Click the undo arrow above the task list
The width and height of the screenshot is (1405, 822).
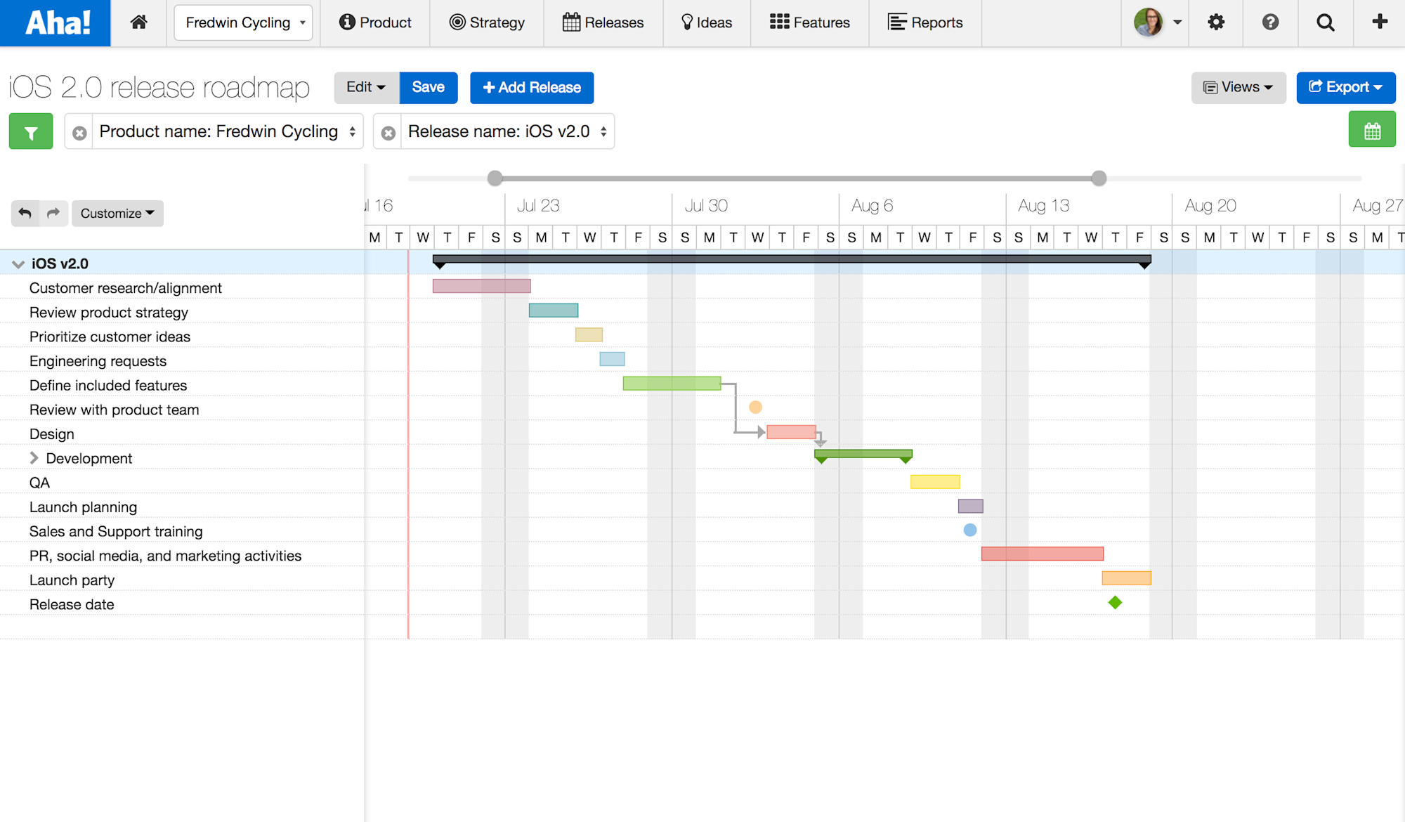click(25, 213)
